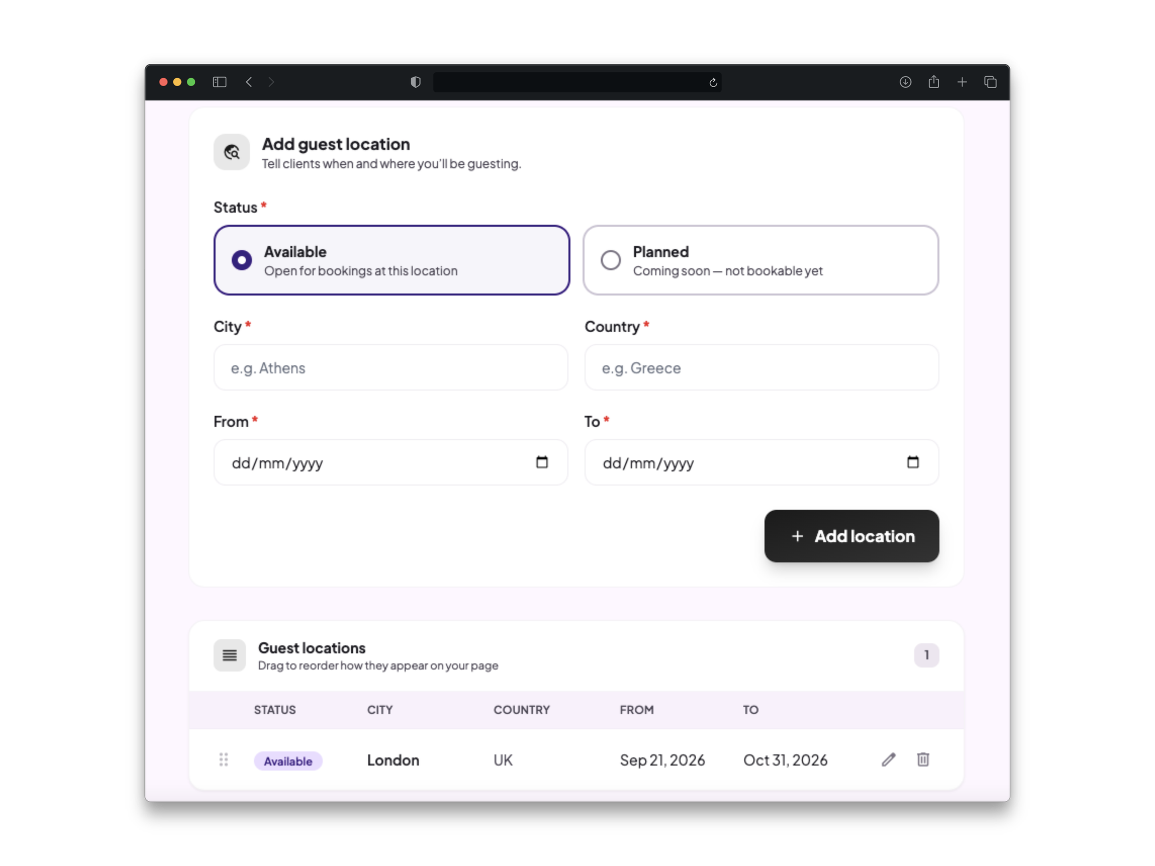This screenshot has width=1155, height=866.
Task: Delete the London location with the trash icon
Action: pyautogui.click(x=923, y=759)
